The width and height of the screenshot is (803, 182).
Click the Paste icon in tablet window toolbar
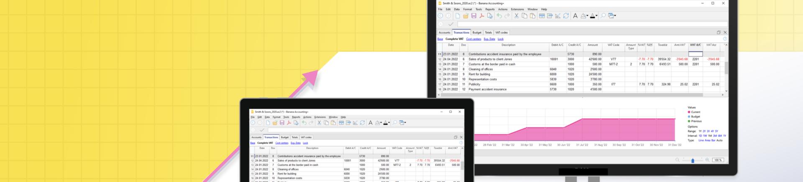coord(333,123)
